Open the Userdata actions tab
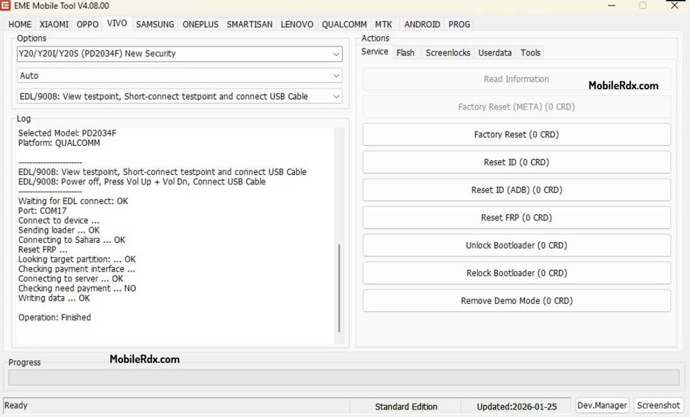The width and height of the screenshot is (690, 417). [x=495, y=52]
